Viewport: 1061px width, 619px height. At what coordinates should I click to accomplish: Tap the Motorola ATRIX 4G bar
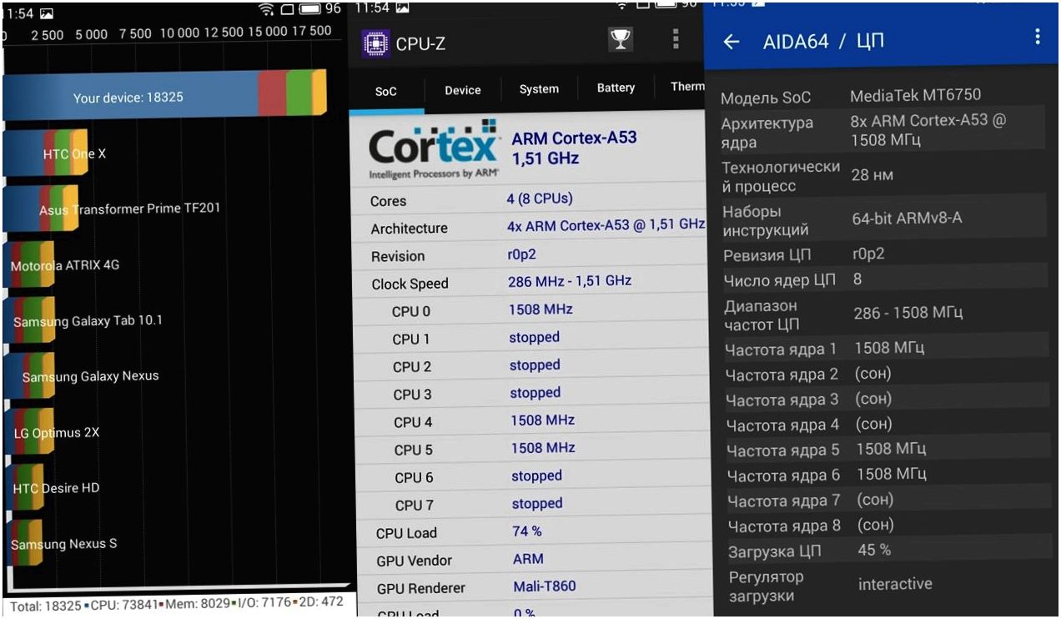coord(28,264)
